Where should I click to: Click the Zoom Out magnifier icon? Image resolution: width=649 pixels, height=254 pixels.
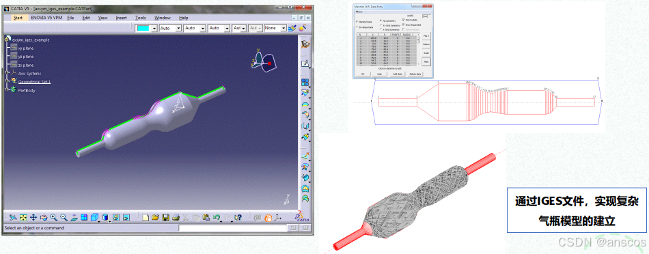(x=64, y=217)
